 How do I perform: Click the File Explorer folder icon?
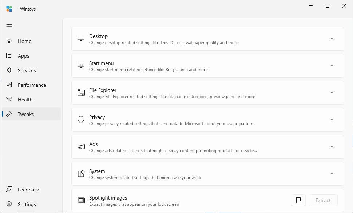(81, 93)
